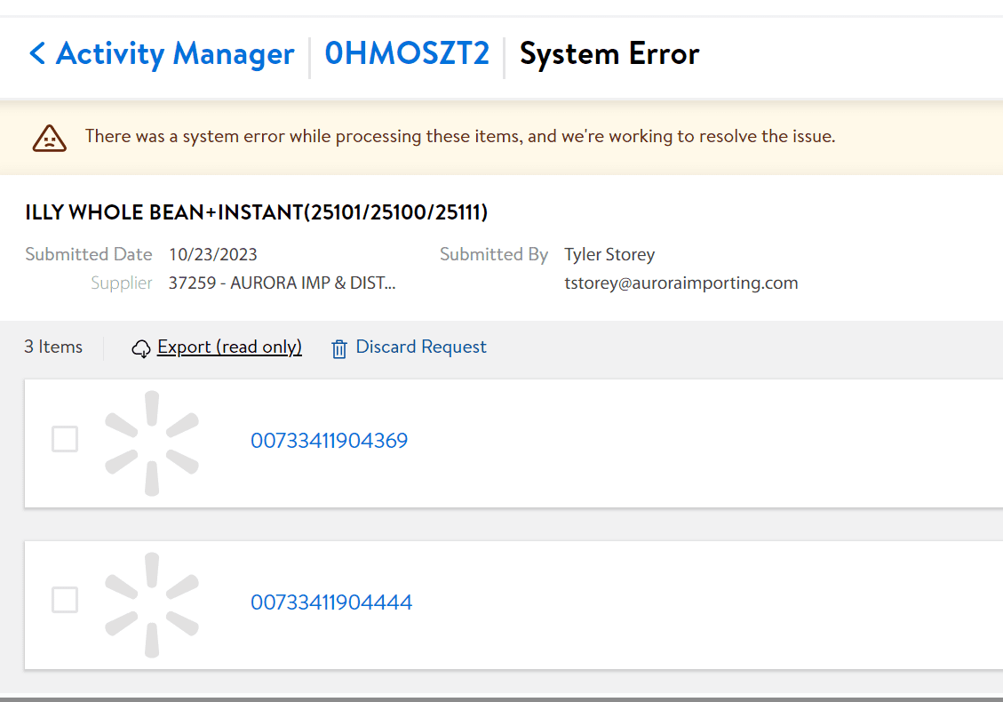Click the System Error page title
The width and height of the screenshot is (1003, 702).
pyautogui.click(x=609, y=53)
